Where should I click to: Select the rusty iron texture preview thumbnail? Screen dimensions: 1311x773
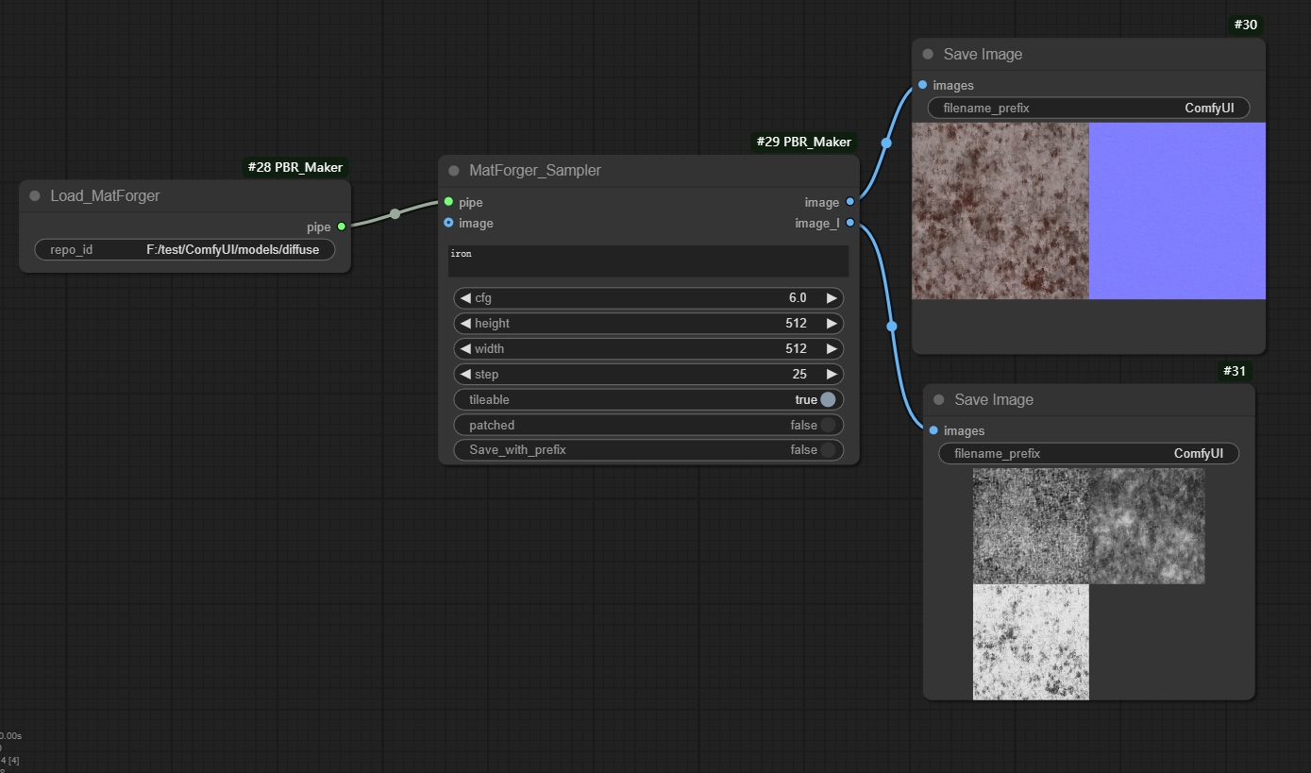(1000, 211)
